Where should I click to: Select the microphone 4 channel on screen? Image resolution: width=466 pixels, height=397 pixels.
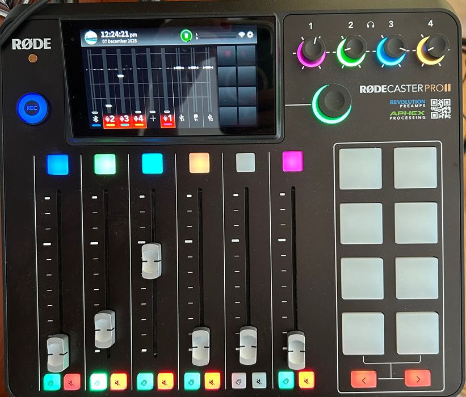[139, 120]
